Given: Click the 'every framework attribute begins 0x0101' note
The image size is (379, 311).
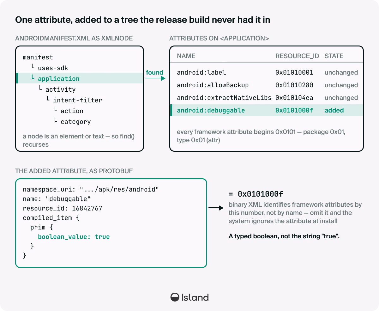Looking at the screenshot, I should [261, 136].
